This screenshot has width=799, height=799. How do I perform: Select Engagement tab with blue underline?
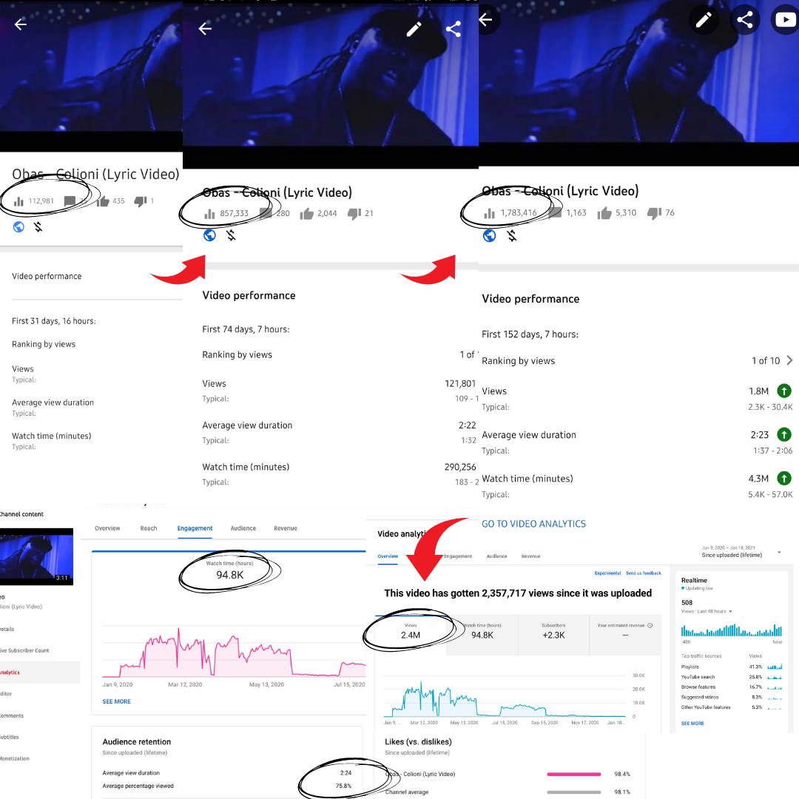(195, 528)
